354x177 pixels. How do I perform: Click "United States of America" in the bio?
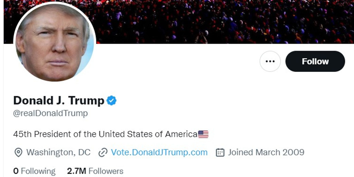pos(148,134)
